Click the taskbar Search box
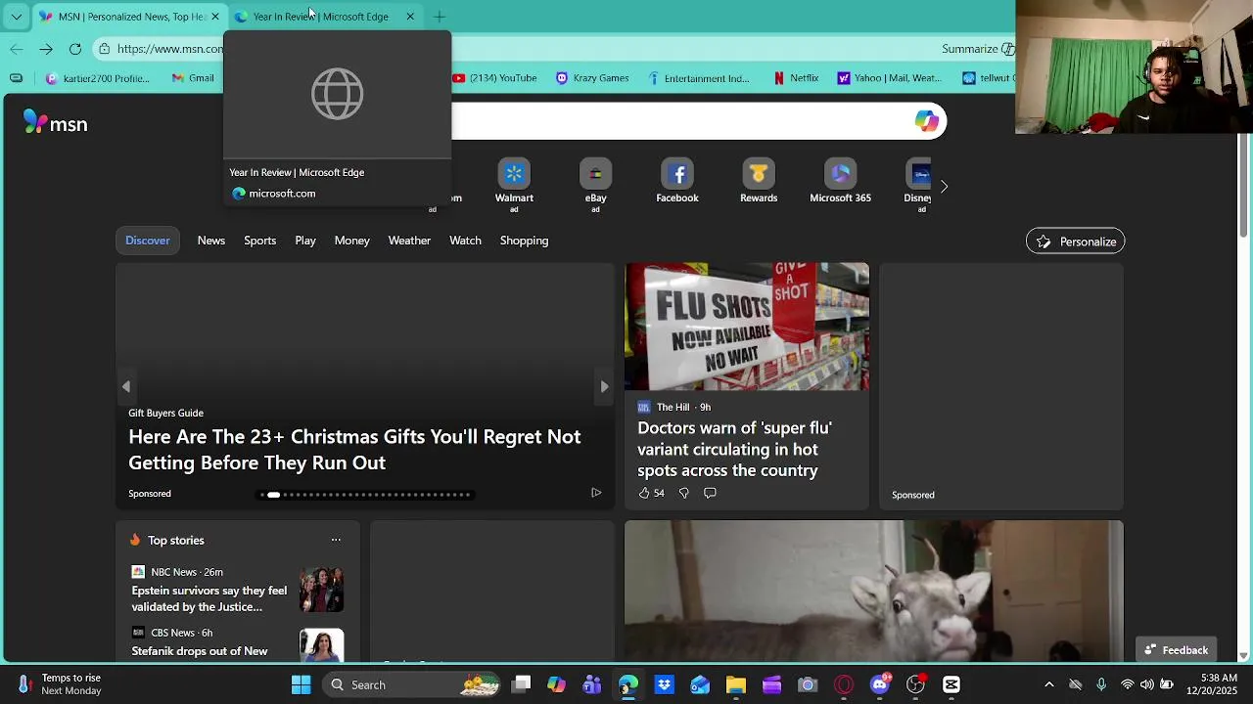The width and height of the screenshot is (1253, 704). tap(411, 684)
